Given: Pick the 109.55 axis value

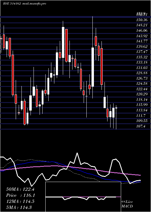Looking at the screenshot, I should (x=142, y=121).
